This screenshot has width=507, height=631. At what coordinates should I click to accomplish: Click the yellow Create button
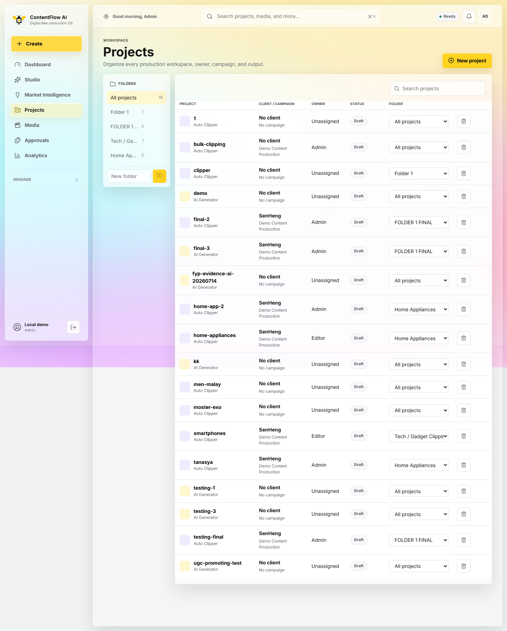[46, 44]
